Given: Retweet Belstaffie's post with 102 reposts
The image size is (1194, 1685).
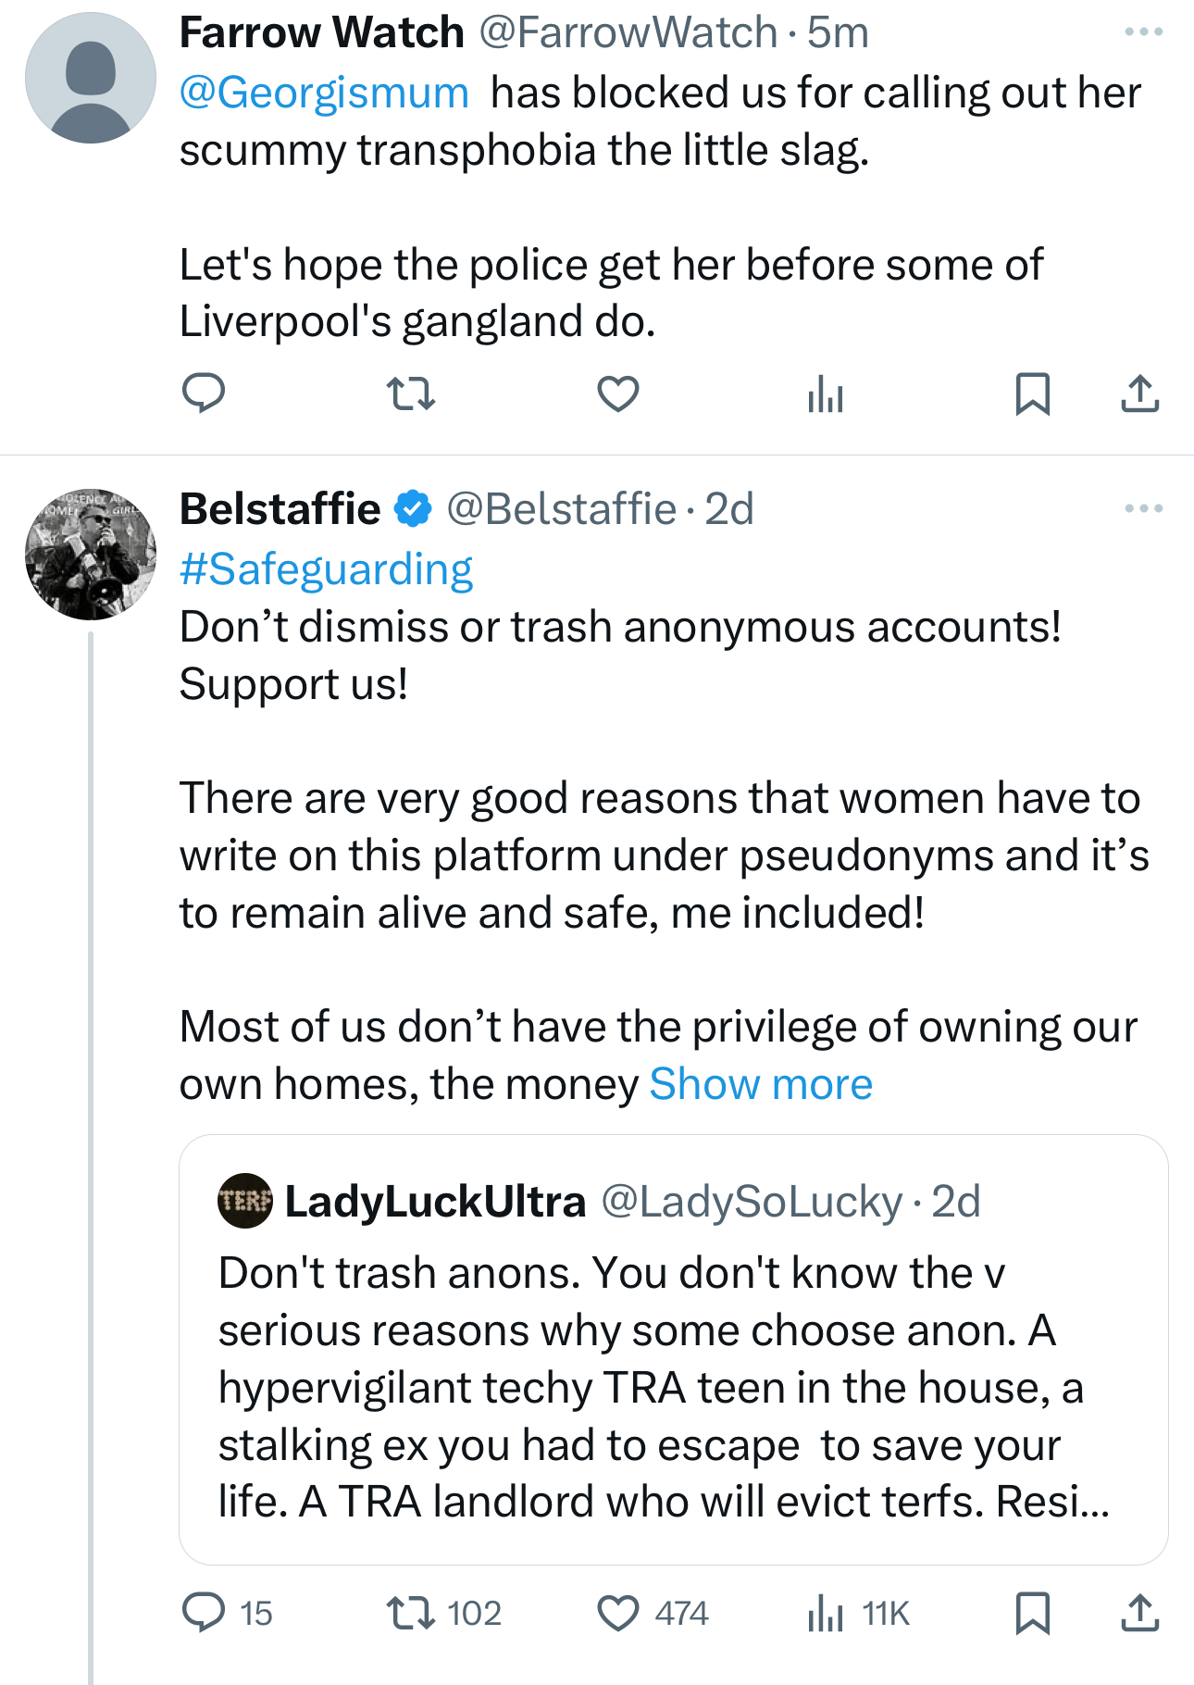Looking at the screenshot, I should (x=410, y=1612).
